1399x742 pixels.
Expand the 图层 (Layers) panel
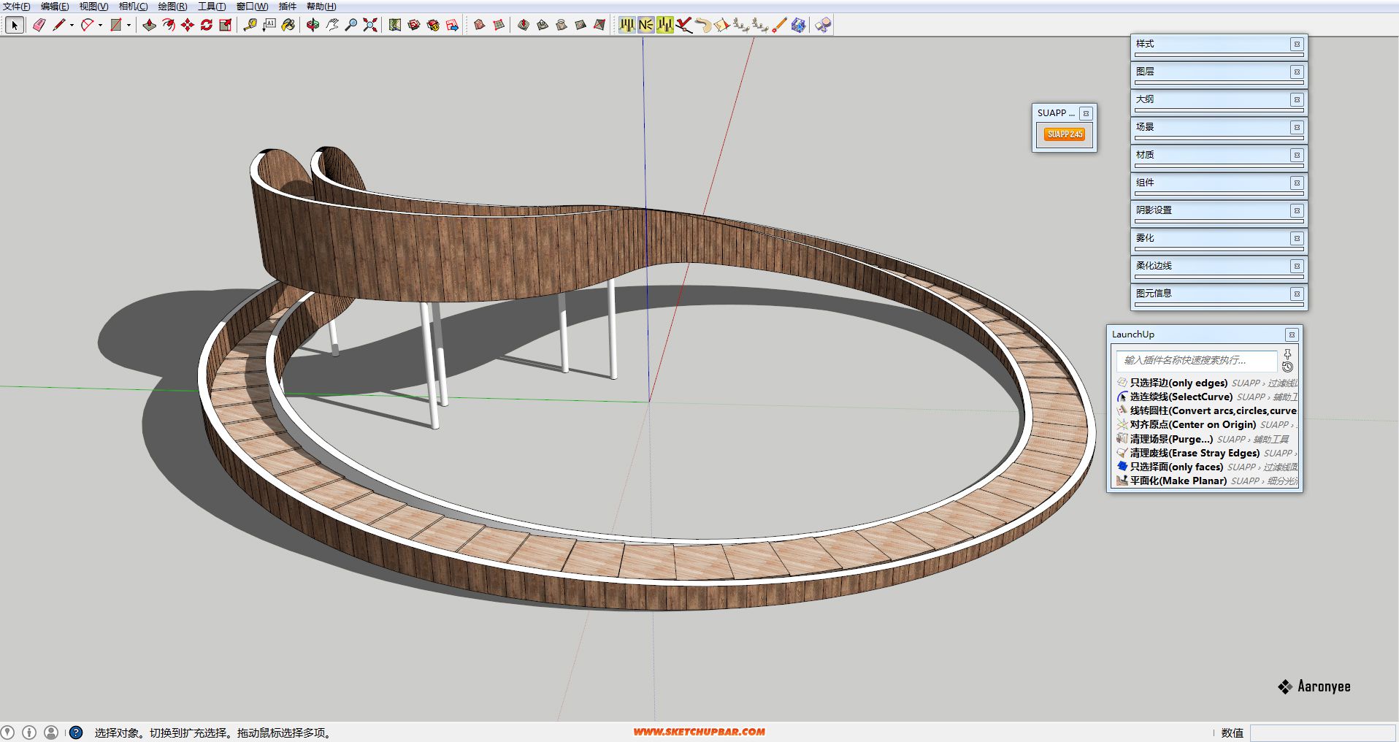pyautogui.click(x=1218, y=72)
